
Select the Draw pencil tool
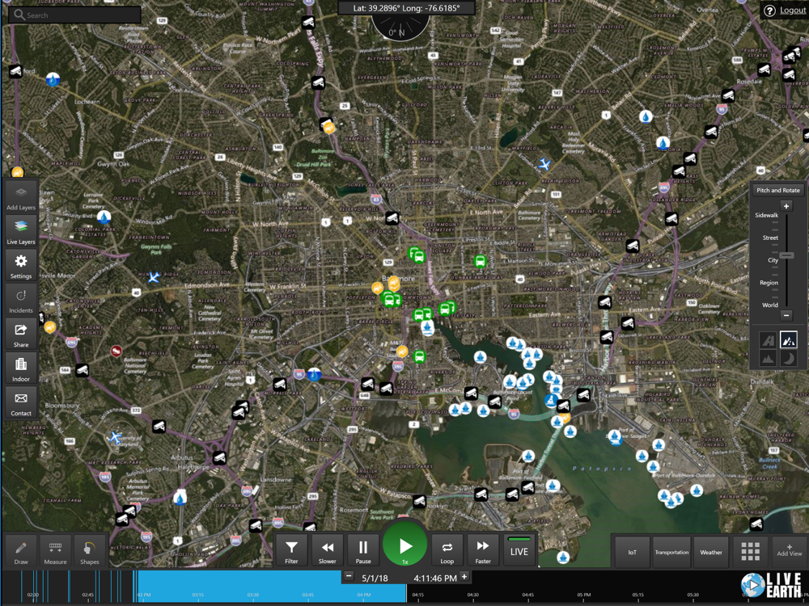click(21, 551)
